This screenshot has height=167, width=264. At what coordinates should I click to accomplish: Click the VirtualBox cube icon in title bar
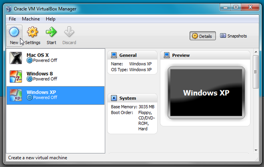[x=9, y=8]
